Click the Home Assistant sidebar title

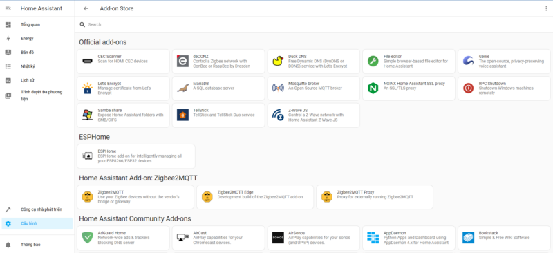41,8
